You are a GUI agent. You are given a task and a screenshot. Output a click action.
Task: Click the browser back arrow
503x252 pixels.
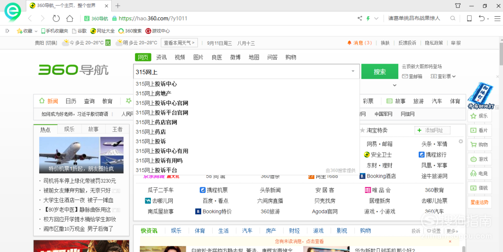coord(30,18)
